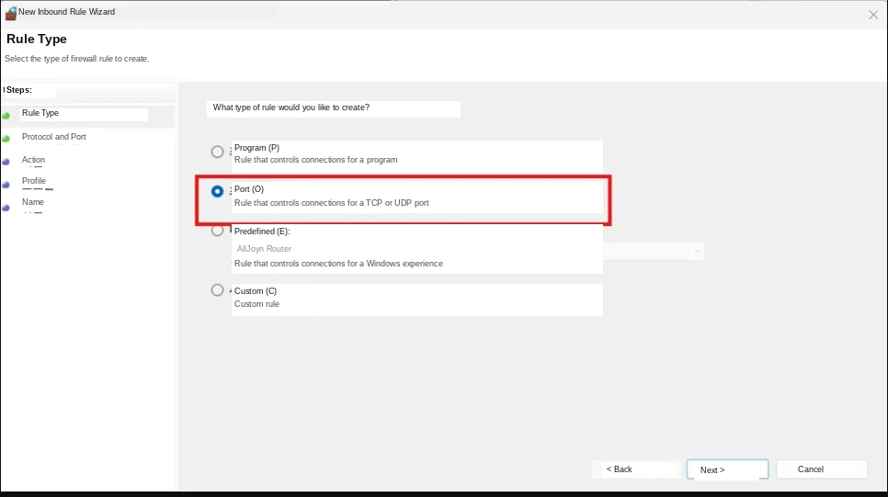
Task: Click 'What type of rule would you like to create?'
Action: click(x=291, y=107)
